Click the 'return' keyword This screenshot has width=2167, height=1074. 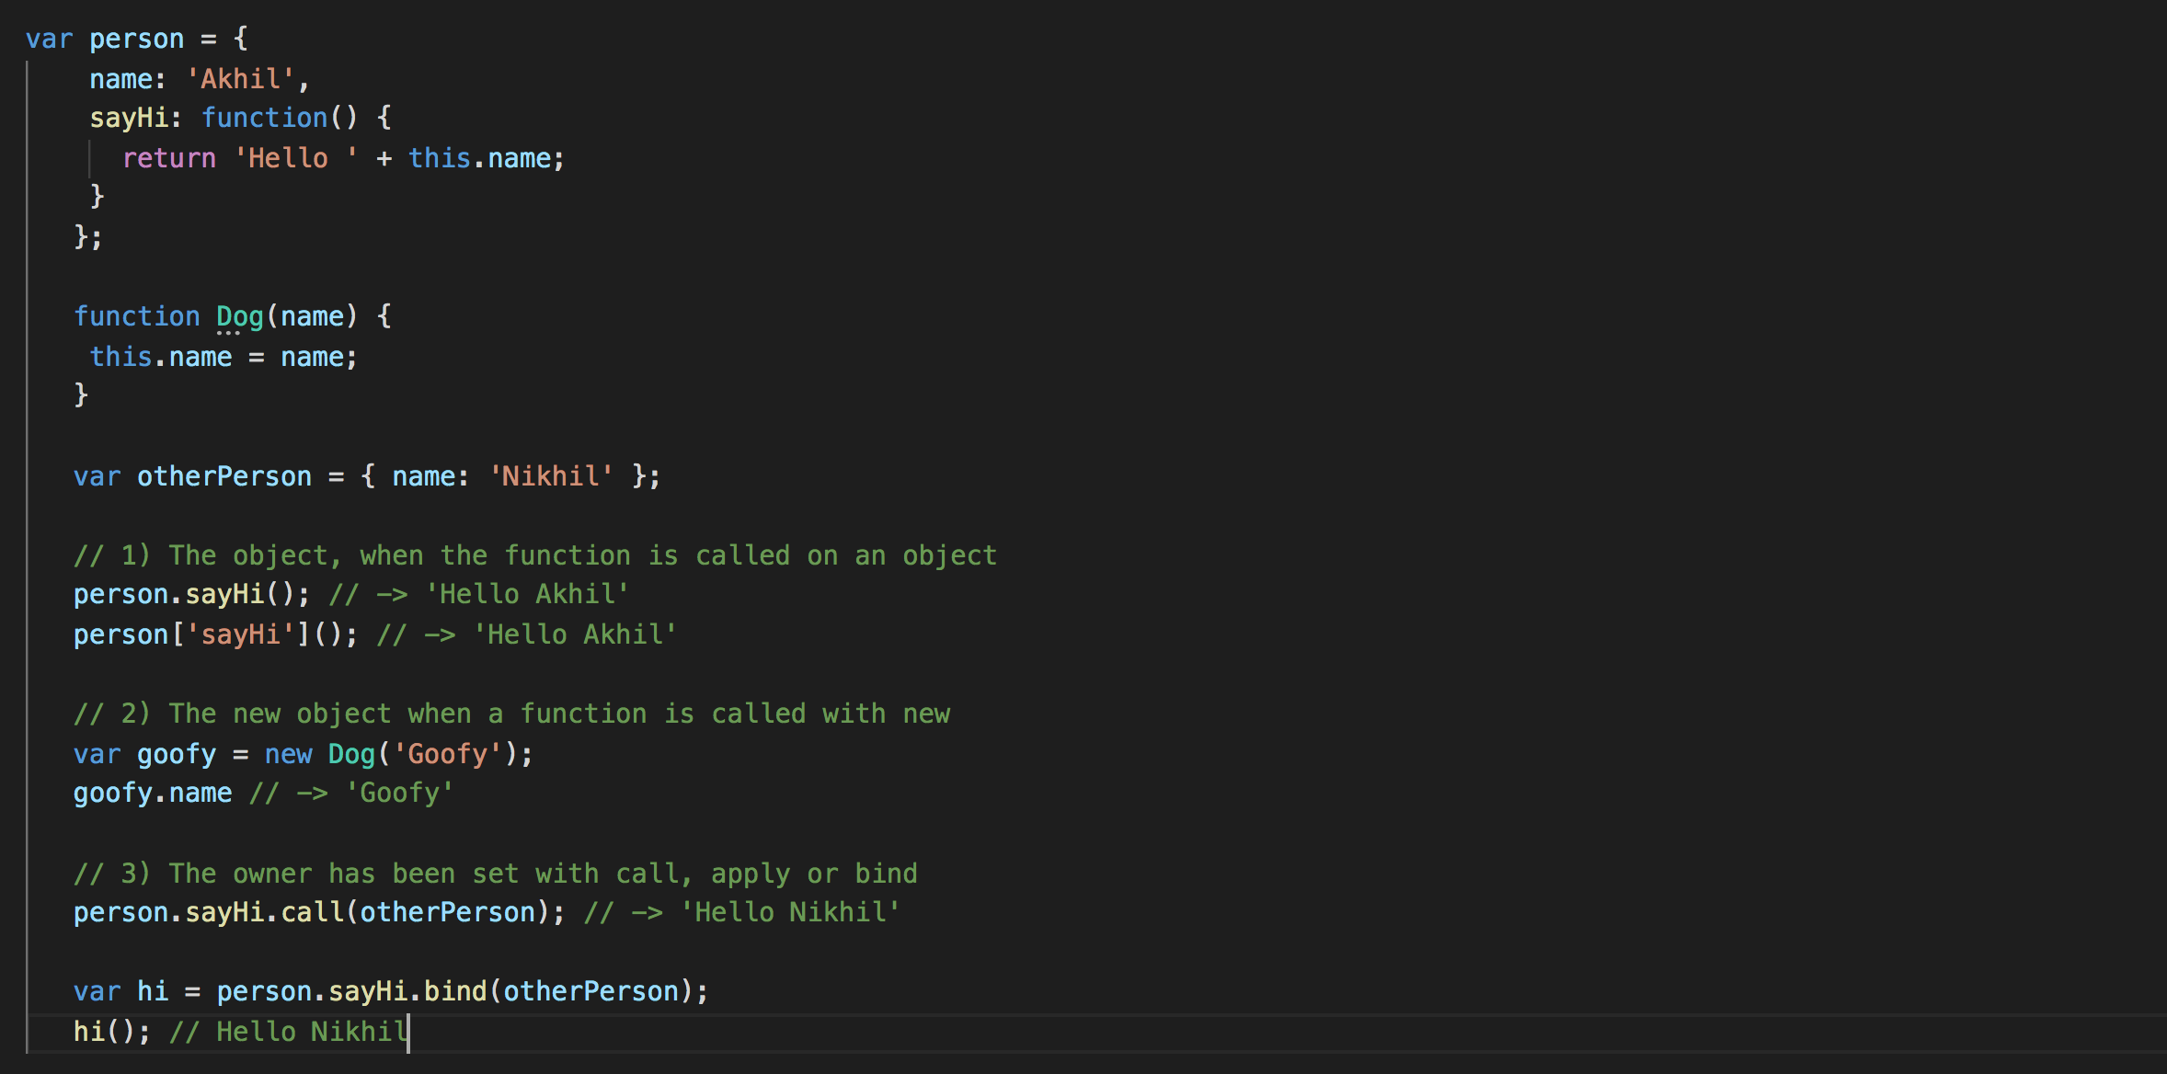(169, 158)
